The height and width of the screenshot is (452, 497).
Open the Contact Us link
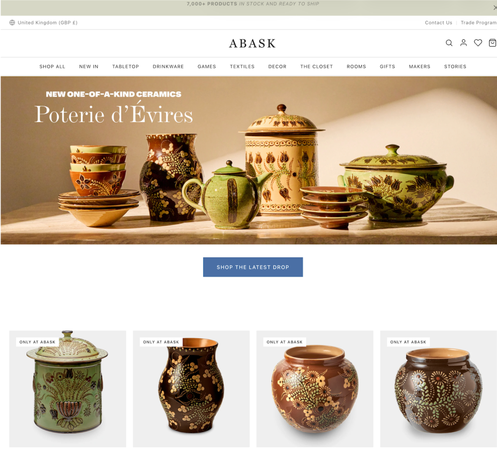coord(438,22)
